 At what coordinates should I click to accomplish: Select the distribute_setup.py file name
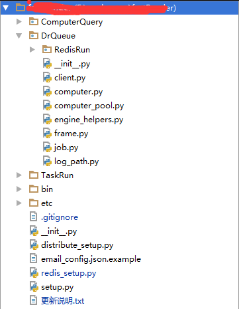[x=77, y=245]
